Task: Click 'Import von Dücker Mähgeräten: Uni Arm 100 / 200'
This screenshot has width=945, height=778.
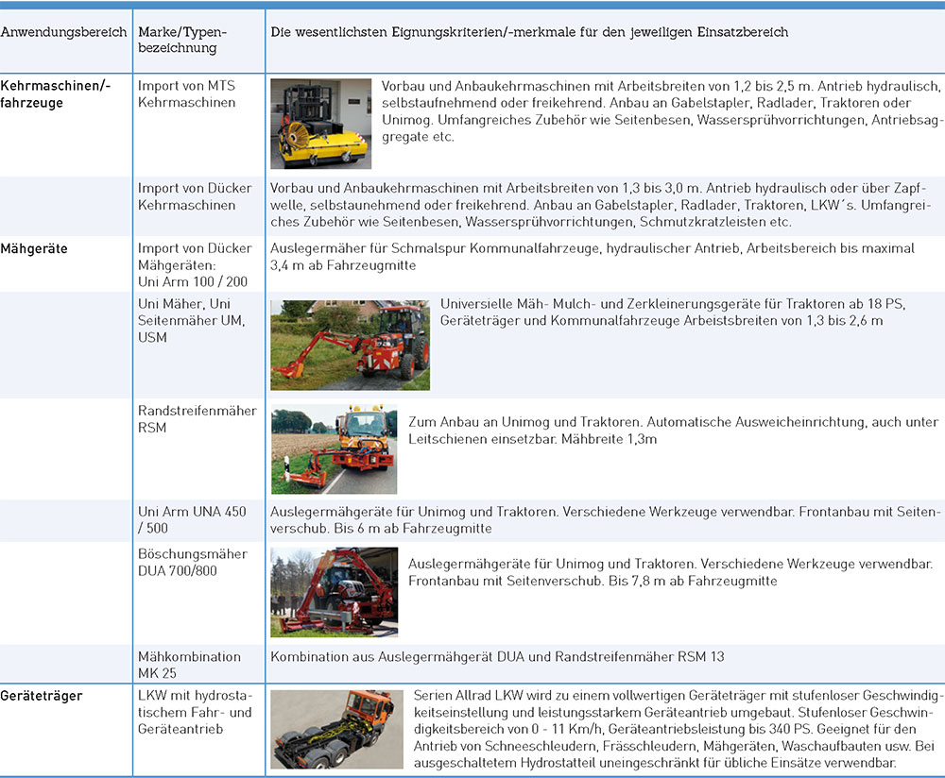Action: tap(195, 265)
